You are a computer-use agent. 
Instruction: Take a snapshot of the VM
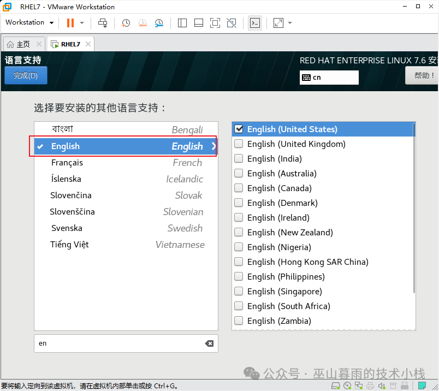[x=126, y=23]
